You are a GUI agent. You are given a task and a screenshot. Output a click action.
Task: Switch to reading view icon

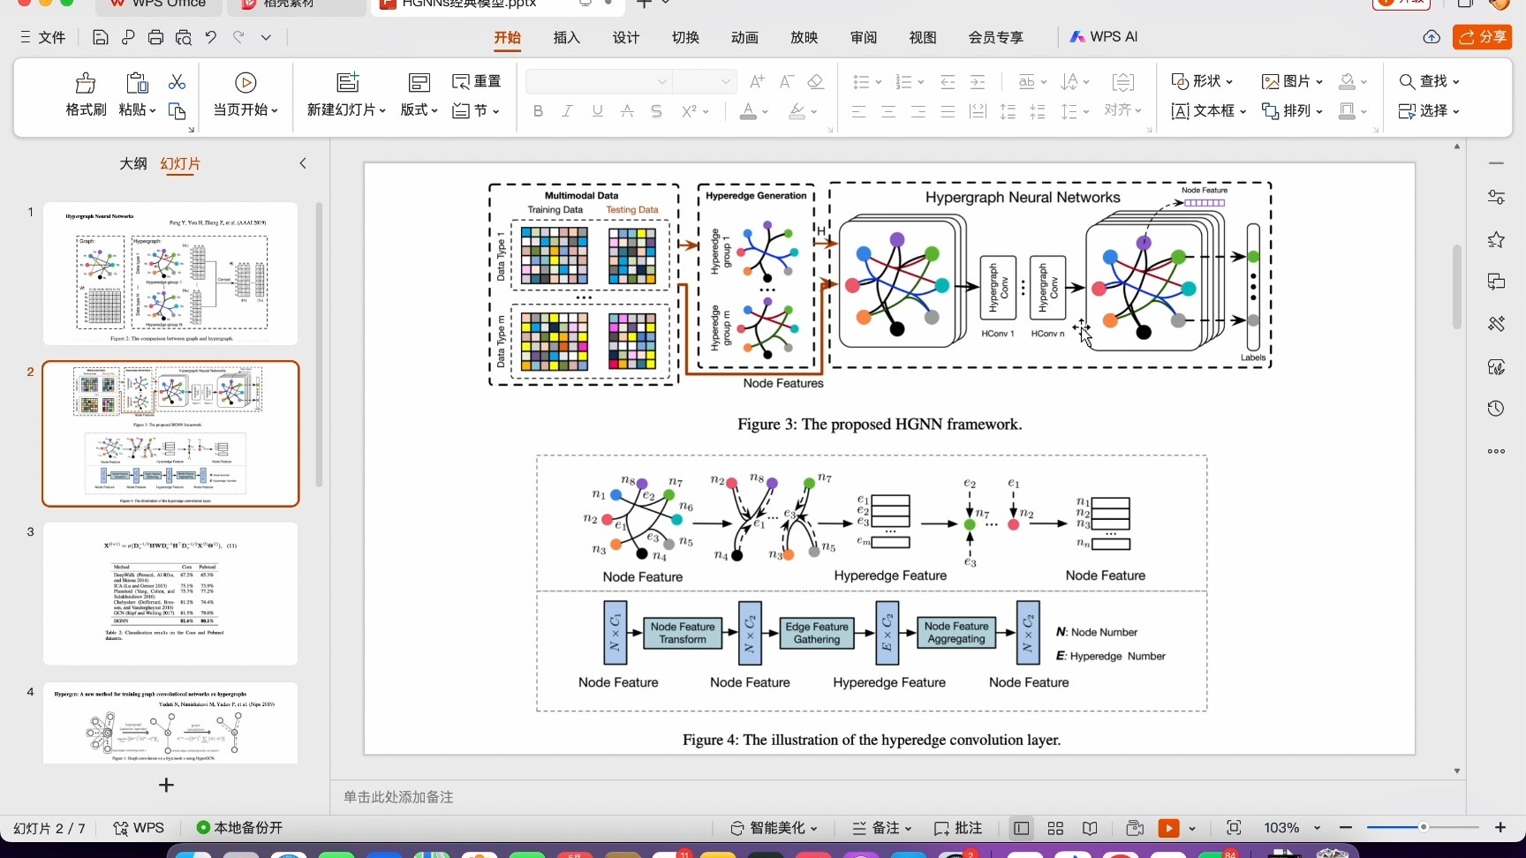tap(1091, 828)
